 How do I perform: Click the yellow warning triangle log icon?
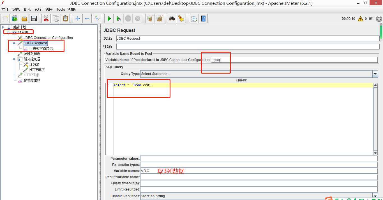360,19
